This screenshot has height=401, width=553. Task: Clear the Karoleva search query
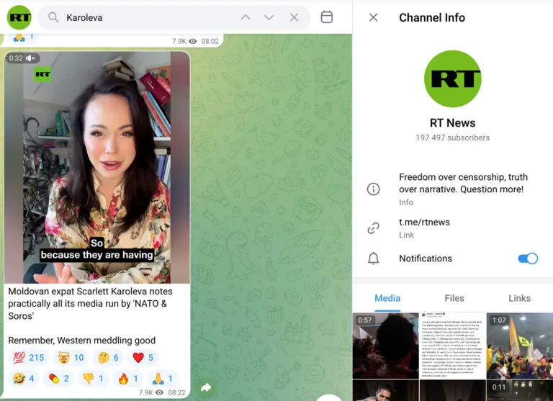[294, 17]
